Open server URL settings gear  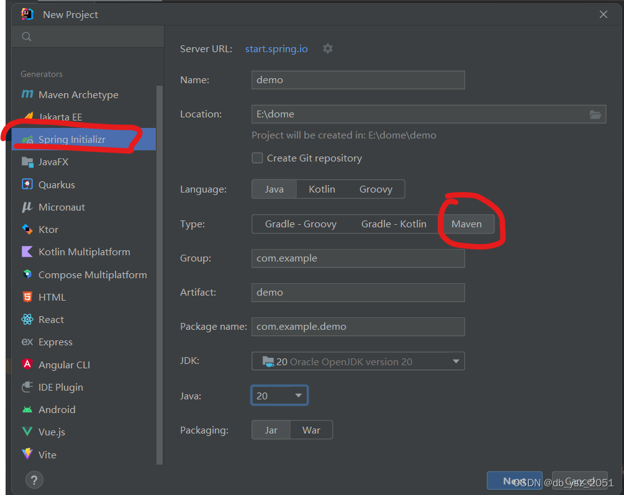(327, 48)
